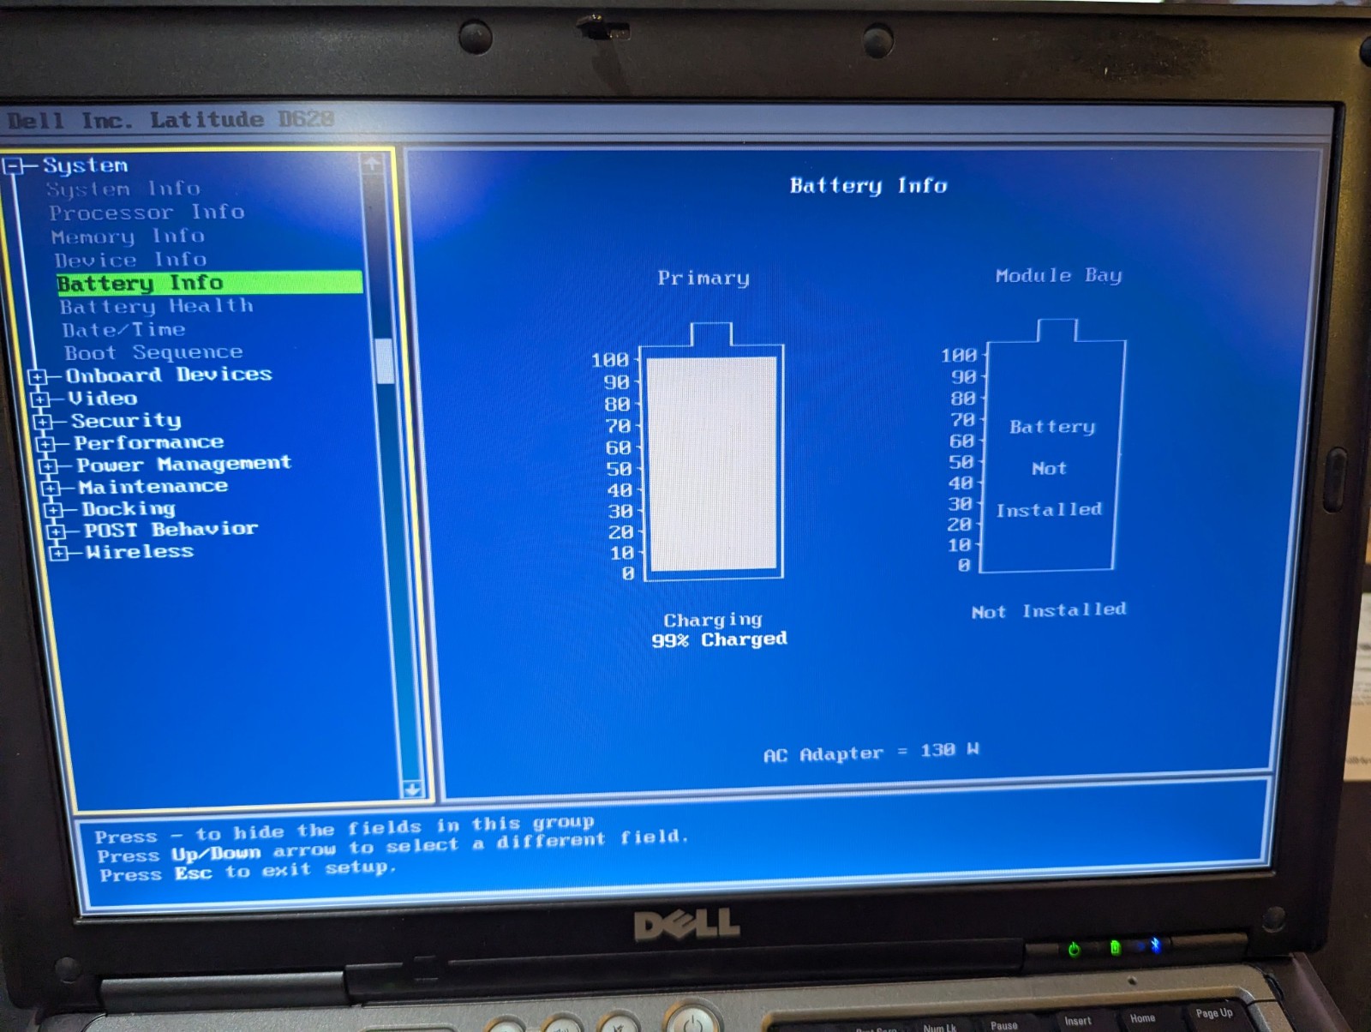
Task: Click the 'Press Up/Down arrow' hint line
Action: click(x=392, y=846)
